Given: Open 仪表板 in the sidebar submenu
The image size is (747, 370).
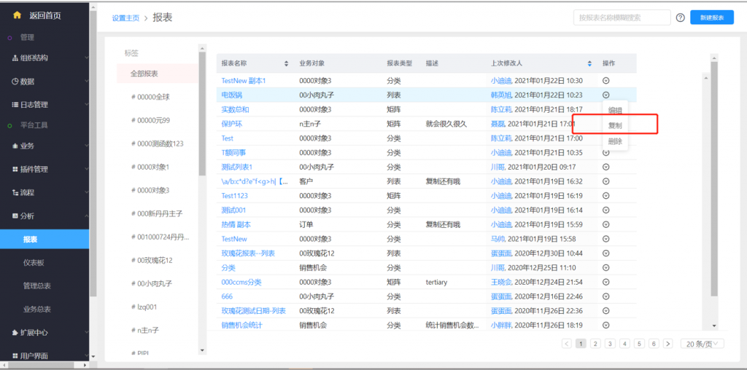Looking at the screenshot, I should (x=34, y=262).
